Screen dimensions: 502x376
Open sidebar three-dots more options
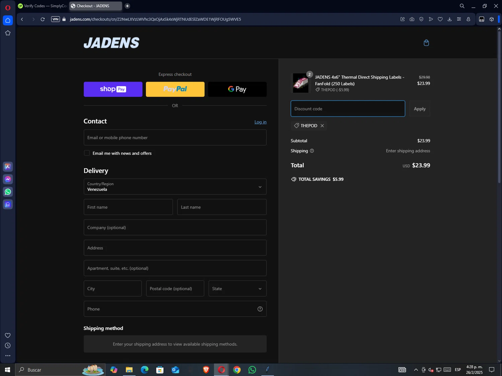(x=8, y=356)
